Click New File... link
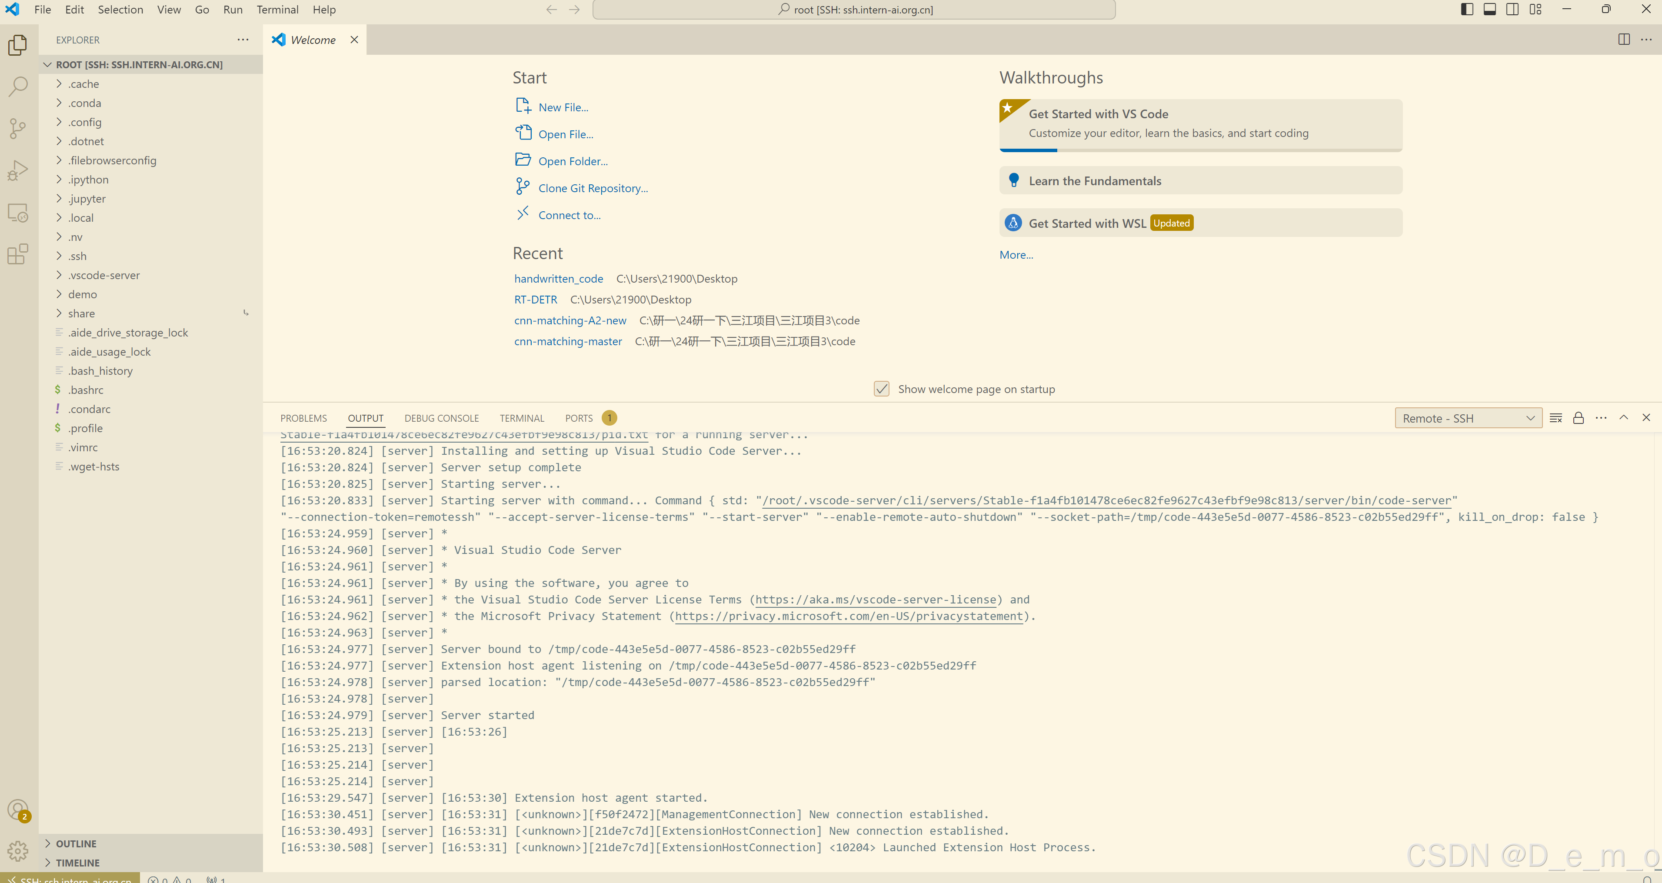1662x883 pixels. (563, 108)
